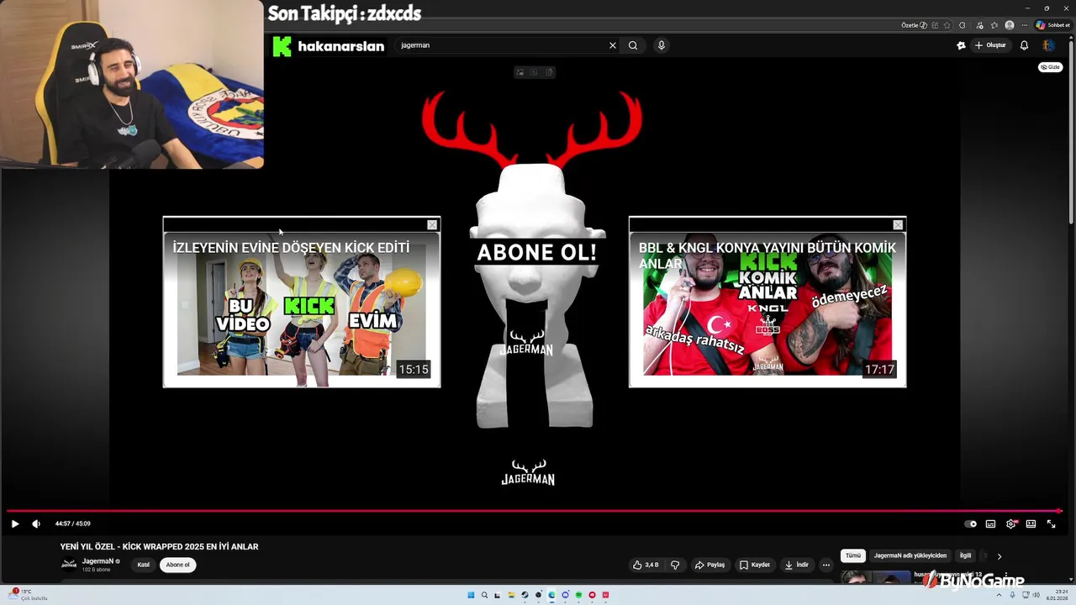Click the Katıl join button
The image size is (1076, 605).
pos(144,565)
